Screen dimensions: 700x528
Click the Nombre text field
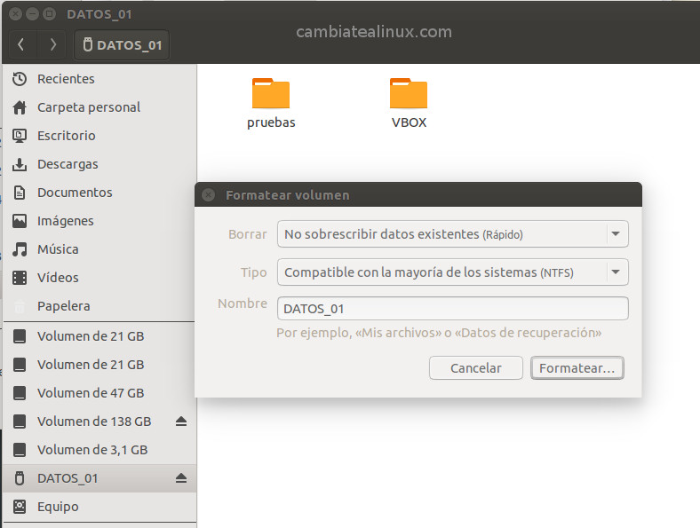(453, 309)
